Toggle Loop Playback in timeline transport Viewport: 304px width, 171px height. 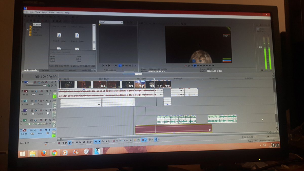63,143
